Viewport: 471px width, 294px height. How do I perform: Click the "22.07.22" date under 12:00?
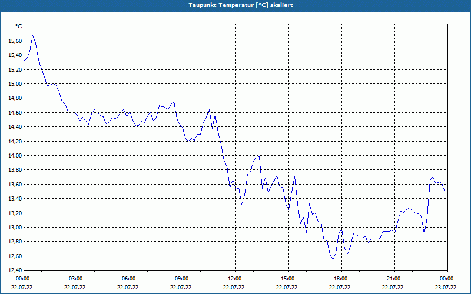click(234, 288)
